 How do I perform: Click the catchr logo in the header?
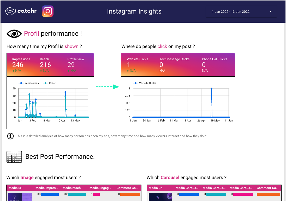(21, 11)
